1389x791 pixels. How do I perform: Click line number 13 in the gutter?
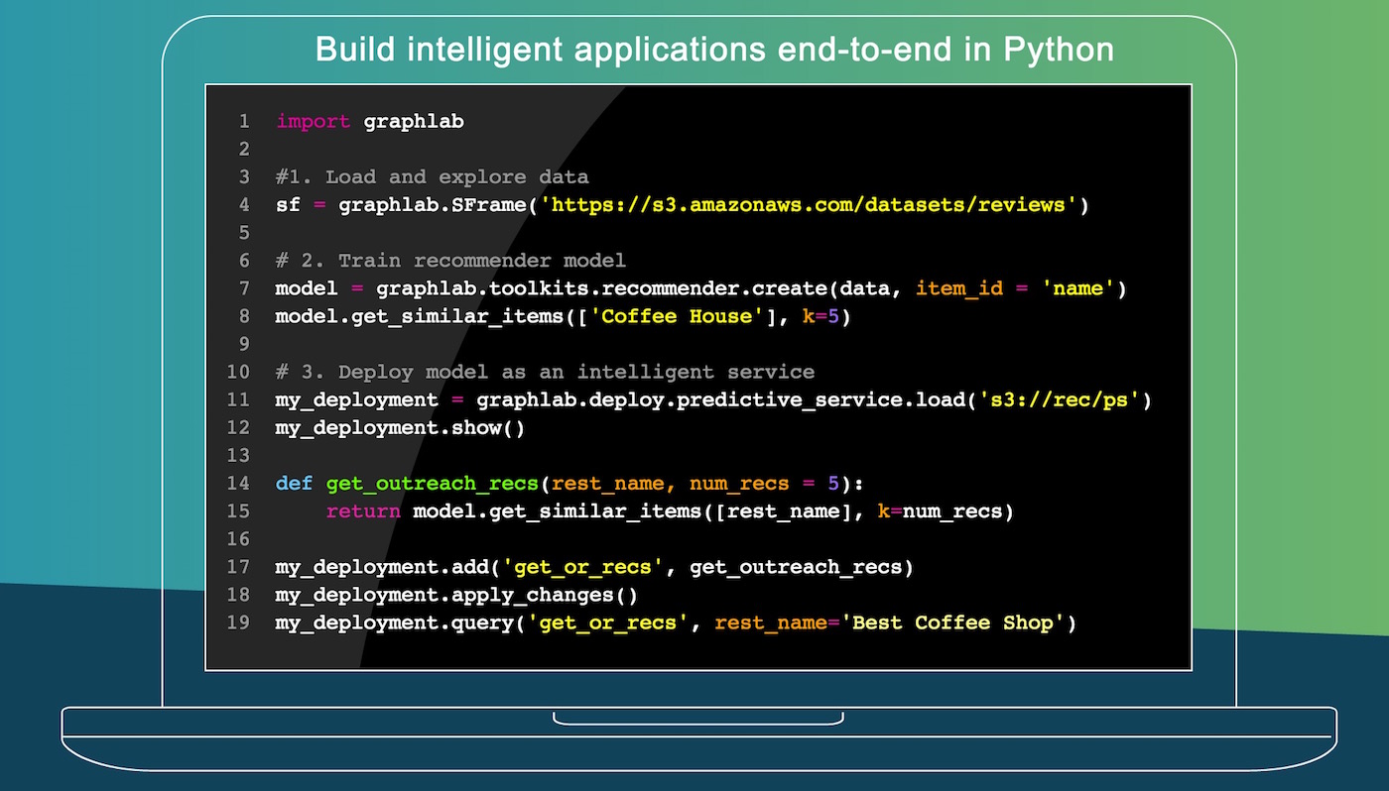tap(238, 455)
